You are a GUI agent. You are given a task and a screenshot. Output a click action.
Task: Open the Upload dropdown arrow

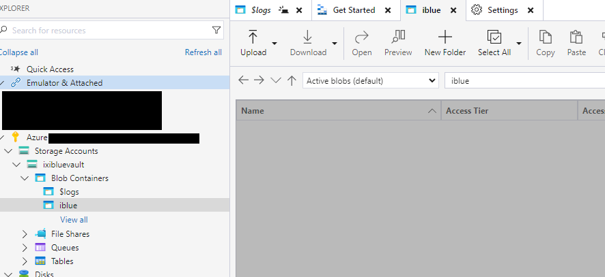coord(275,44)
